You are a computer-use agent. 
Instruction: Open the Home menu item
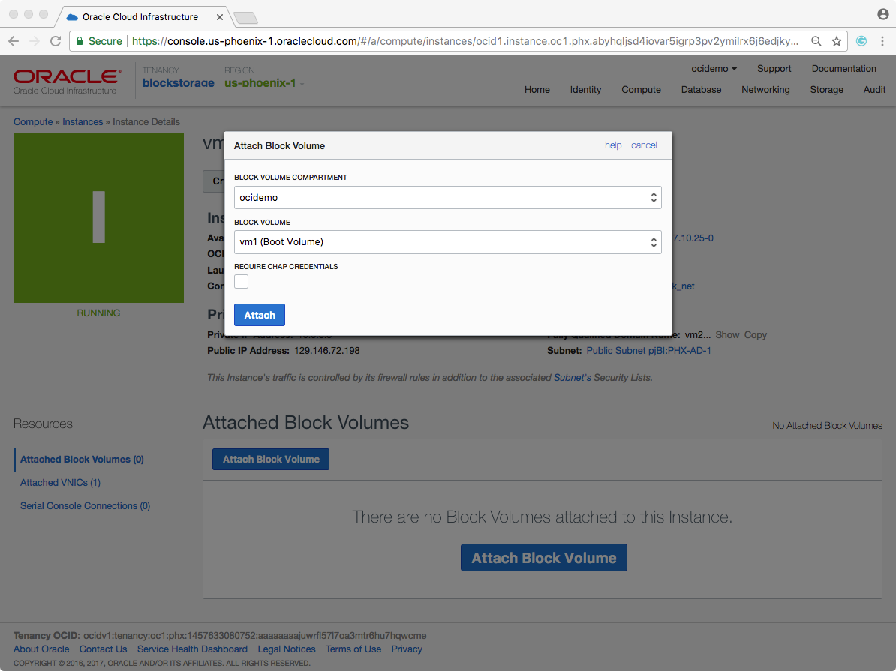(537, 90)
